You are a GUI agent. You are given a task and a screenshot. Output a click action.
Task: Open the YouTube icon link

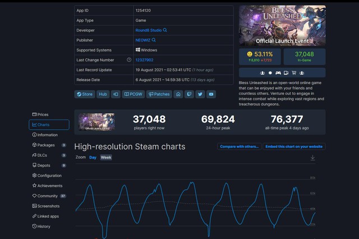[211, 94]
